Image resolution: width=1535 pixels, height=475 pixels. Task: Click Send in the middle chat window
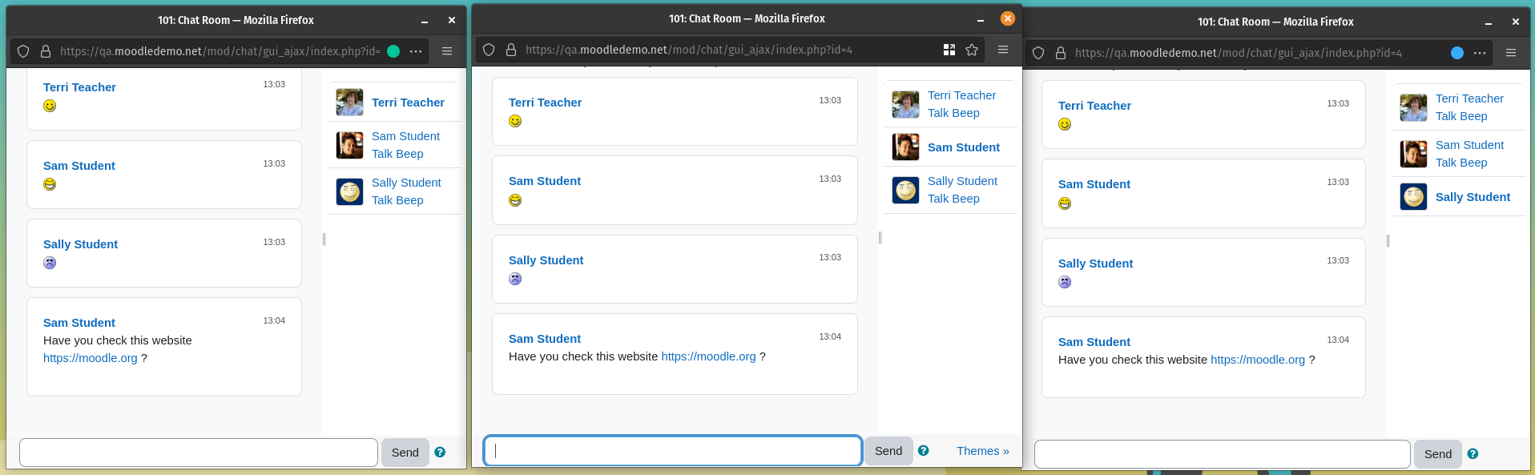(888, 451)
